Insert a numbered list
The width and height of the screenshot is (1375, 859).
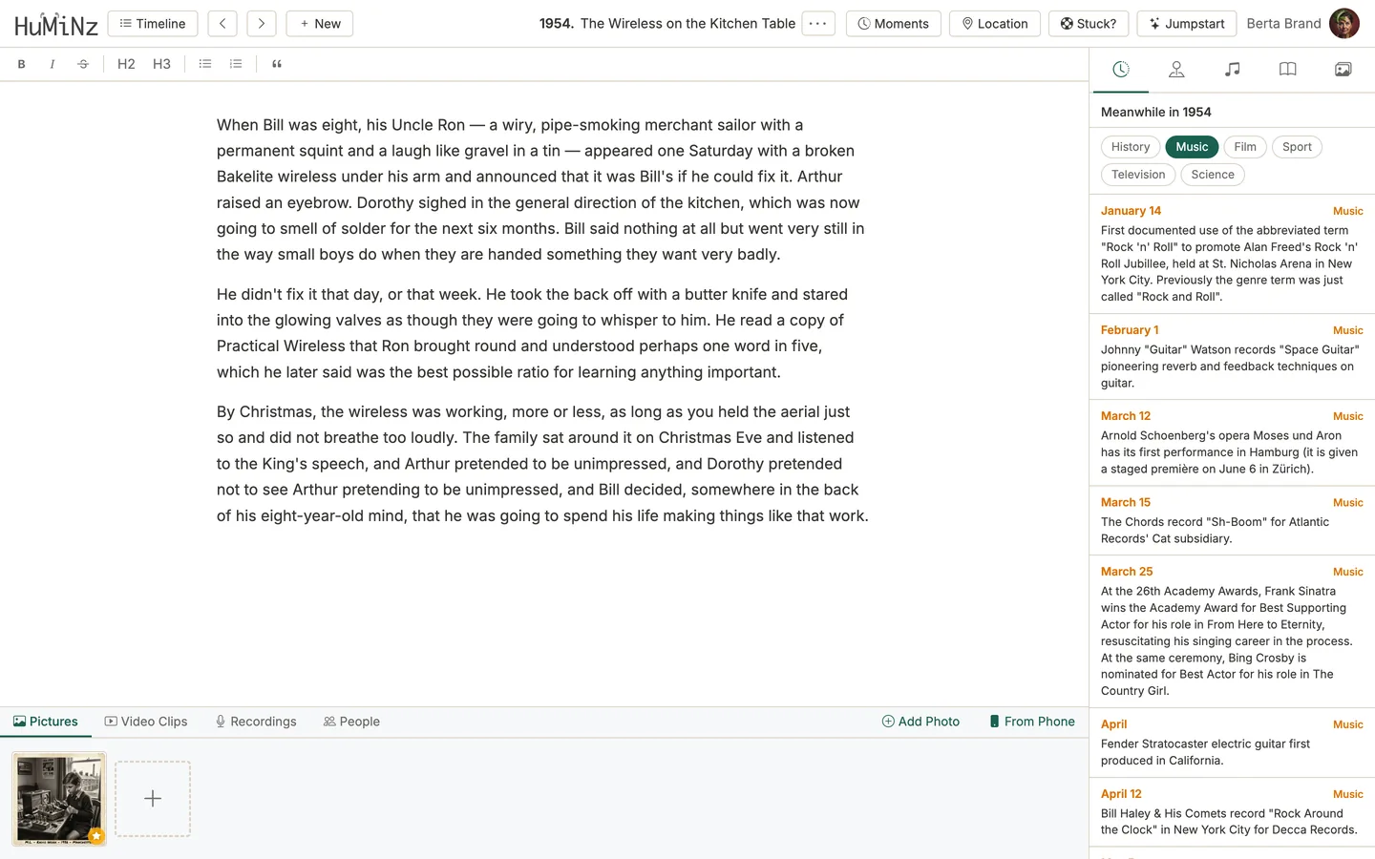pos(236,64)
